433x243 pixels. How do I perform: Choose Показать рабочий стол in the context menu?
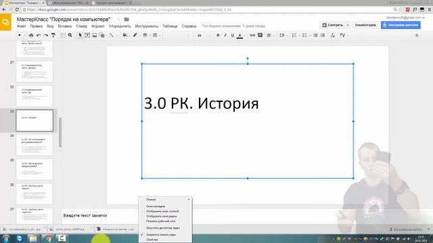click(x=165, y=221)
